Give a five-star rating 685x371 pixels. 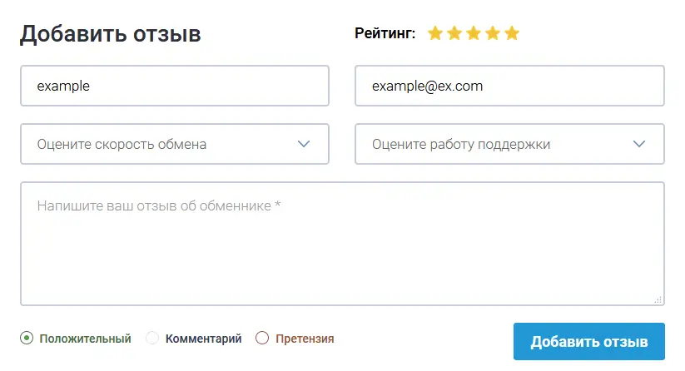click(x=511, y=33)
